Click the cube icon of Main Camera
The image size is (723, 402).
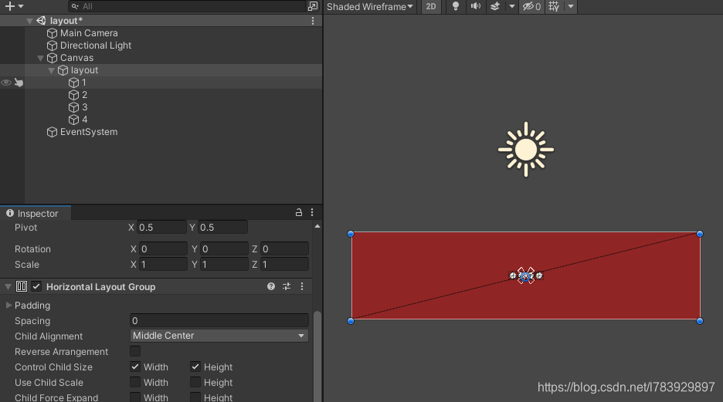pos(52,33)
